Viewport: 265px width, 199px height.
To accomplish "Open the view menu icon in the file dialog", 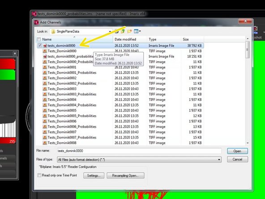I will point(136,31).
